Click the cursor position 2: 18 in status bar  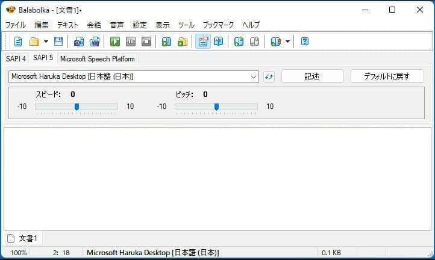click(x=61, y=253)
